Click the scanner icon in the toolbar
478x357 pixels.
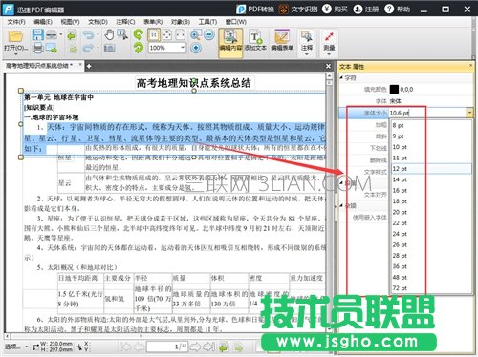click(x=52, y=34)
